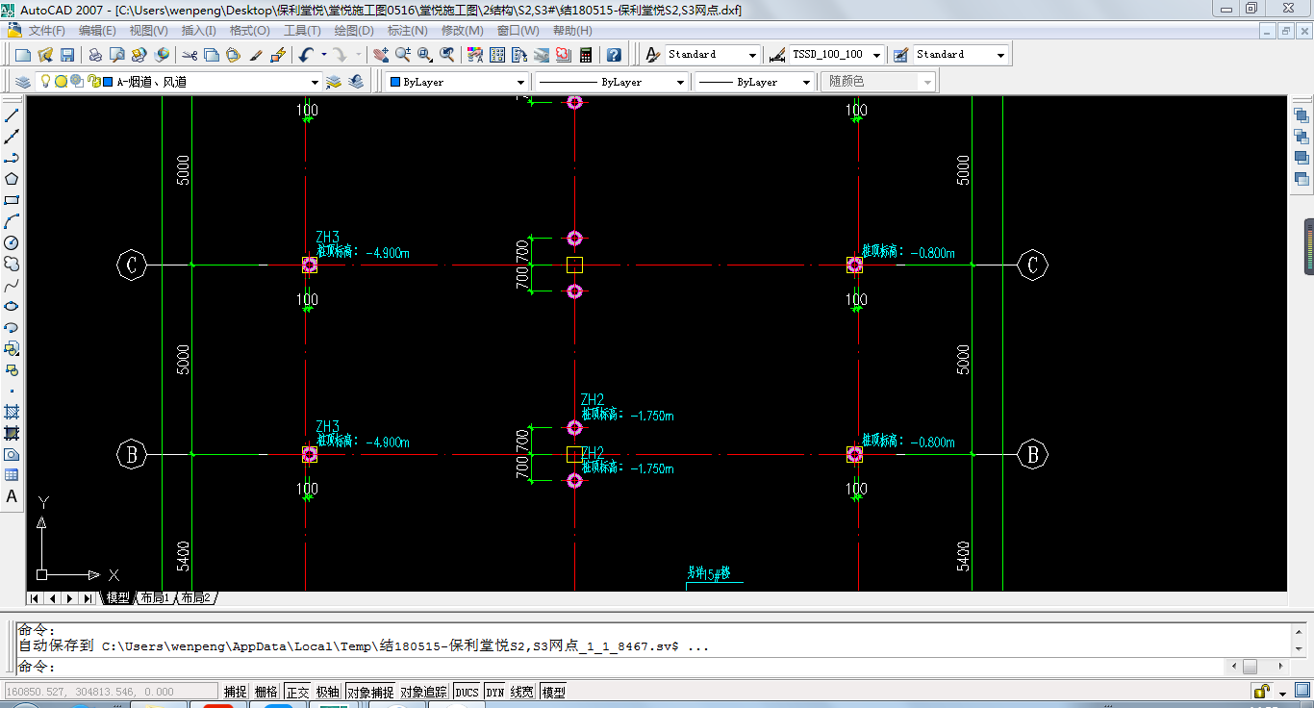Select the Line draw tool

pos(12,115)
